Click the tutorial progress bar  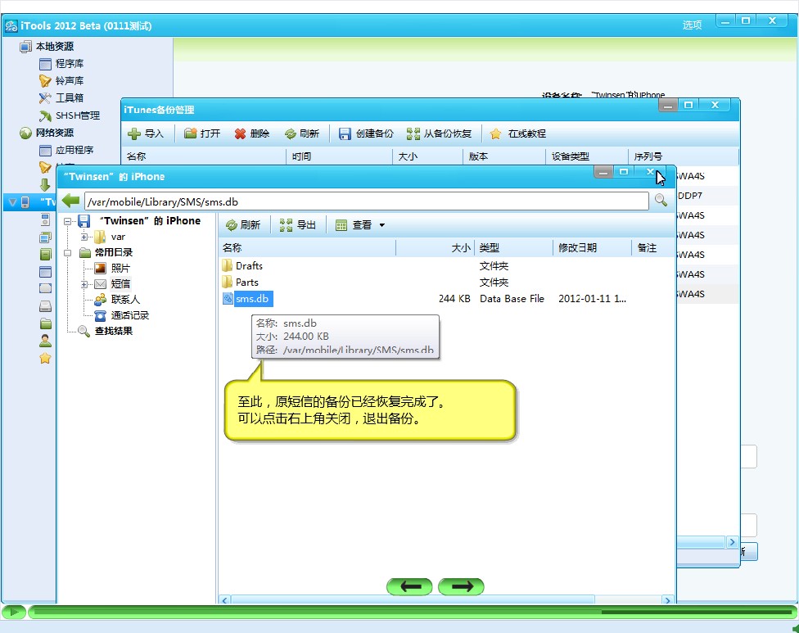coord(409,612)
